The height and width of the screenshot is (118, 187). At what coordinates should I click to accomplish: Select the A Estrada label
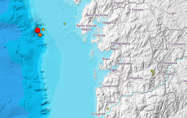pos(136,10)
